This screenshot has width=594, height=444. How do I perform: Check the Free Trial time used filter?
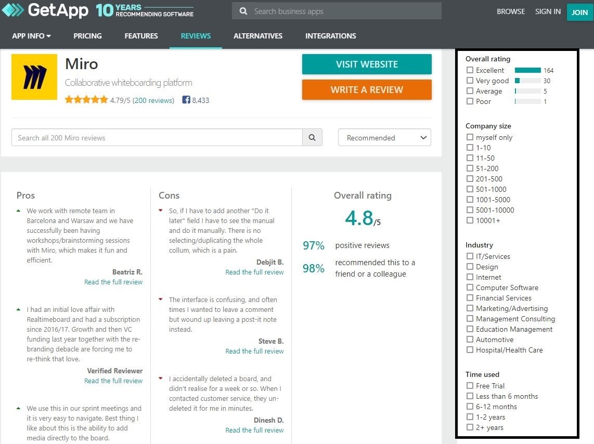point(470,386)
